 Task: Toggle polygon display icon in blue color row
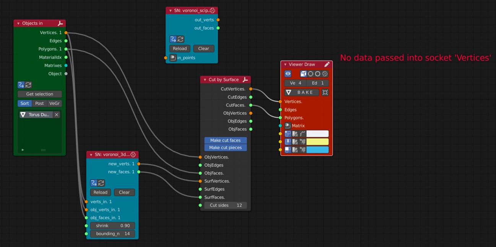(288, 150)
